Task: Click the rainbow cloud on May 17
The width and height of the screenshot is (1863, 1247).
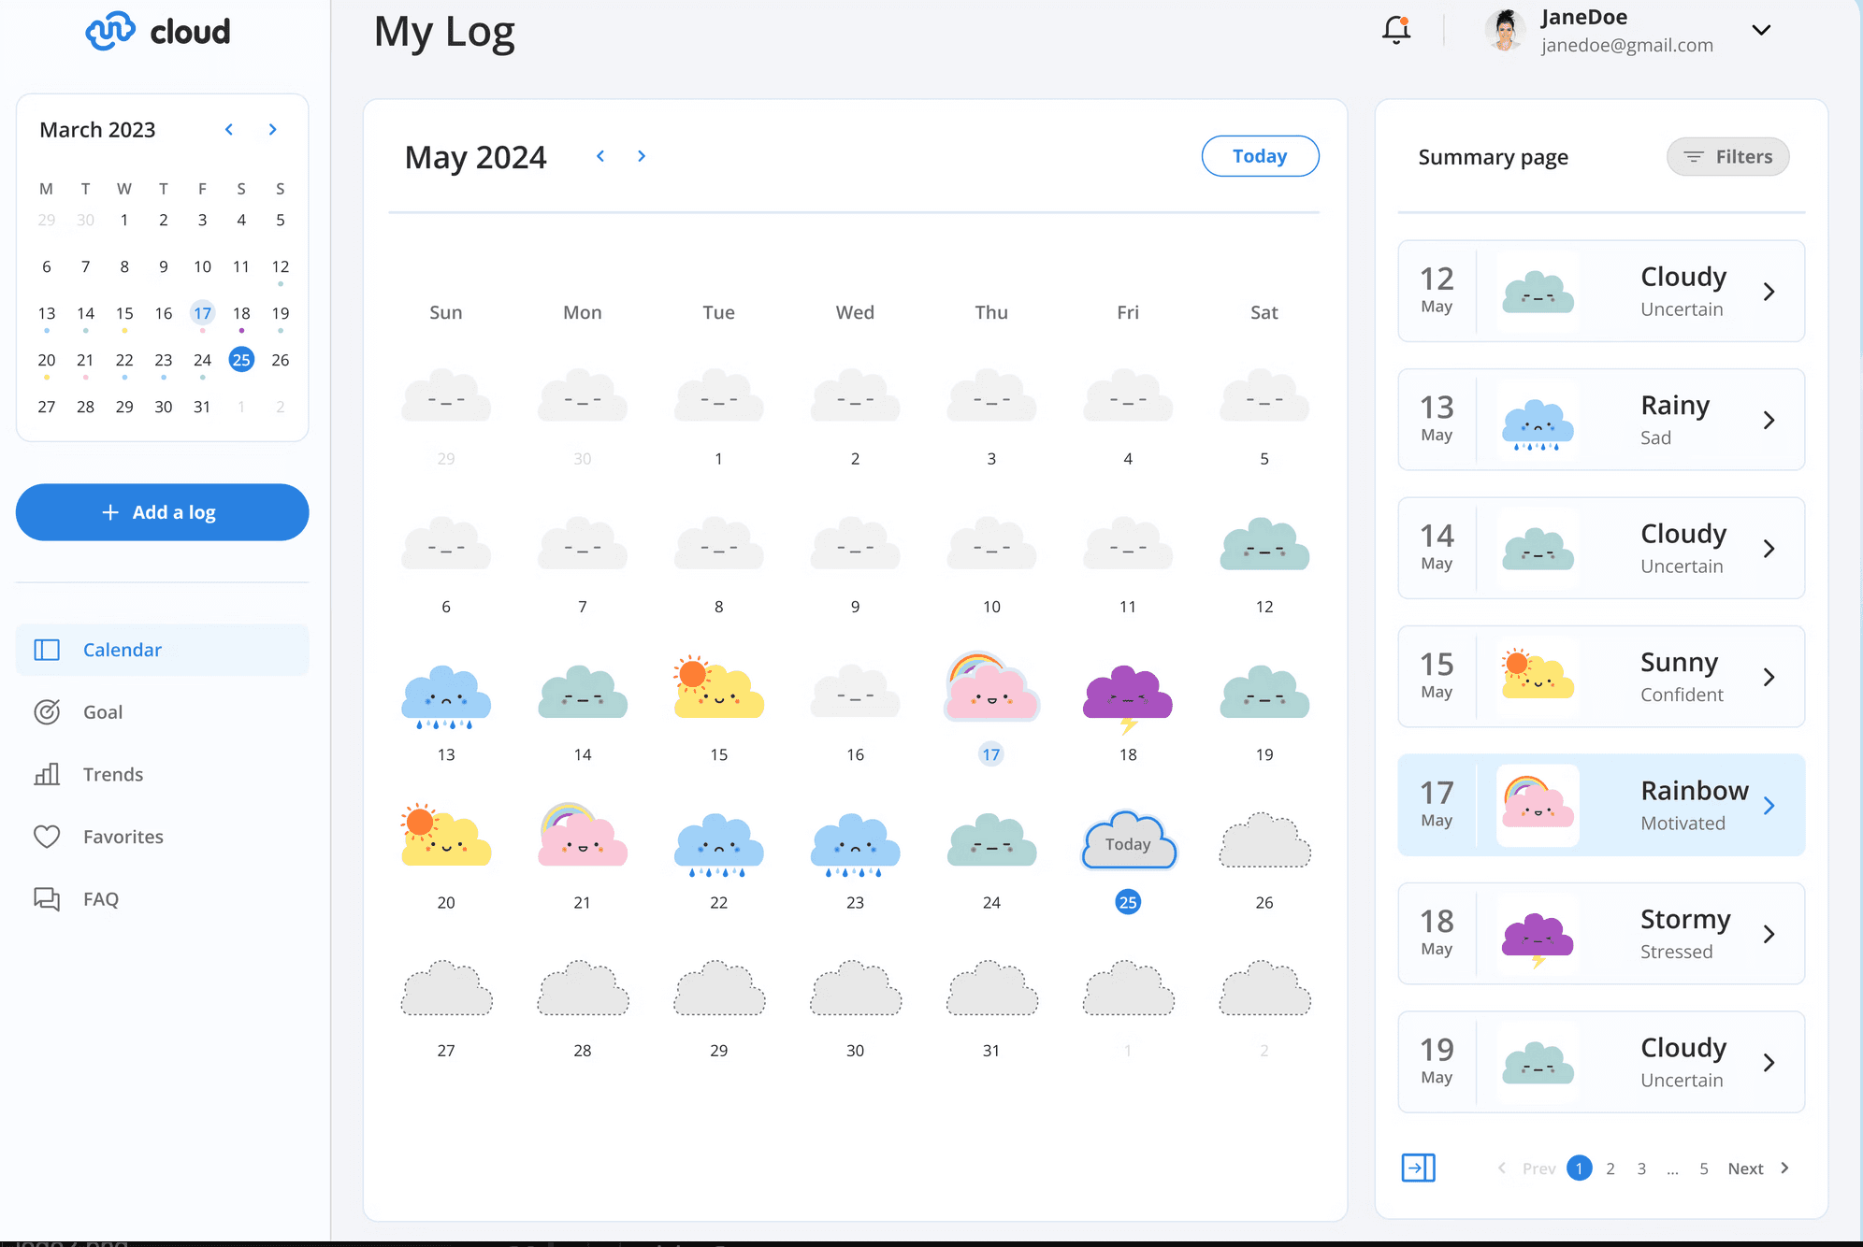Action: 991,687
